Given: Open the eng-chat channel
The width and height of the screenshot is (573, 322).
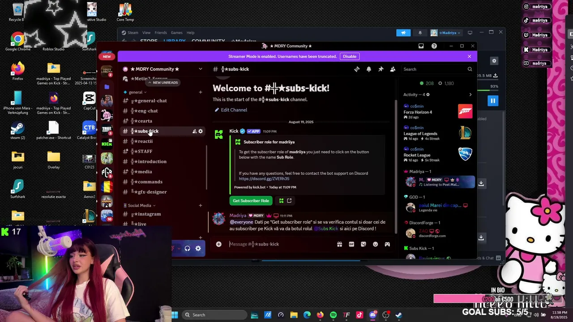Looking at the screenshot, I should (163, 111).
